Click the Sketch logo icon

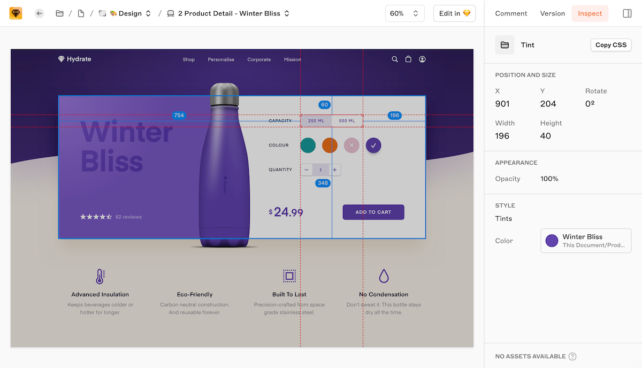pyautogui.click(x=16, y=13)
